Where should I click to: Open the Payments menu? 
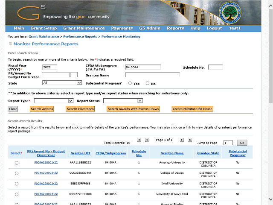[122, 28]
